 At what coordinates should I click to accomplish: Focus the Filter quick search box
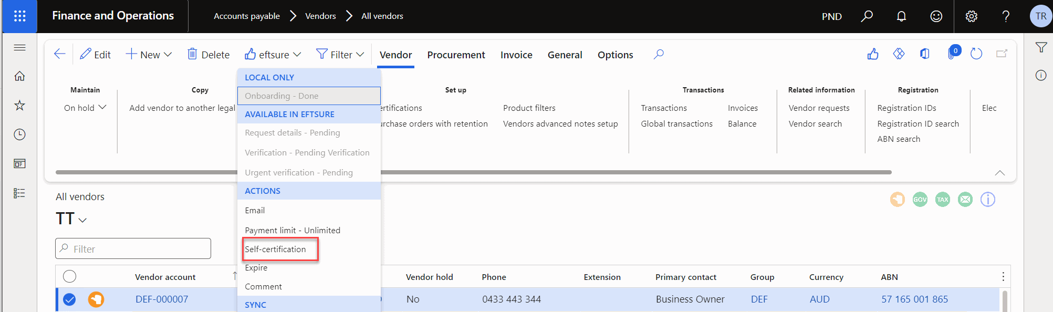click(133, 248)
